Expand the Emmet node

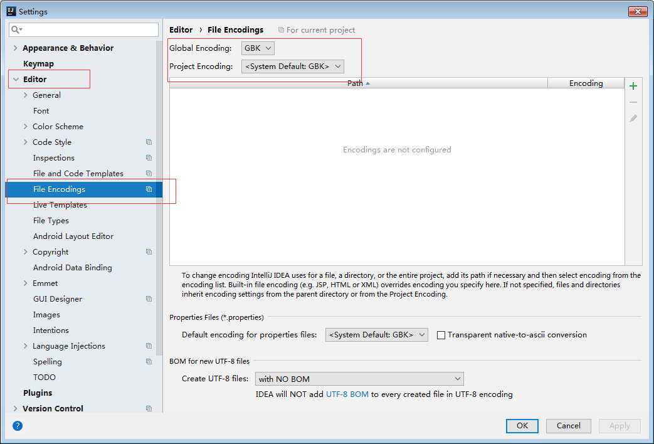point(26,283)
